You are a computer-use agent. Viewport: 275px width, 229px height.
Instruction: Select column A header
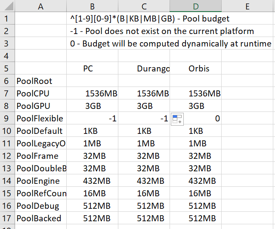point(41,6)
